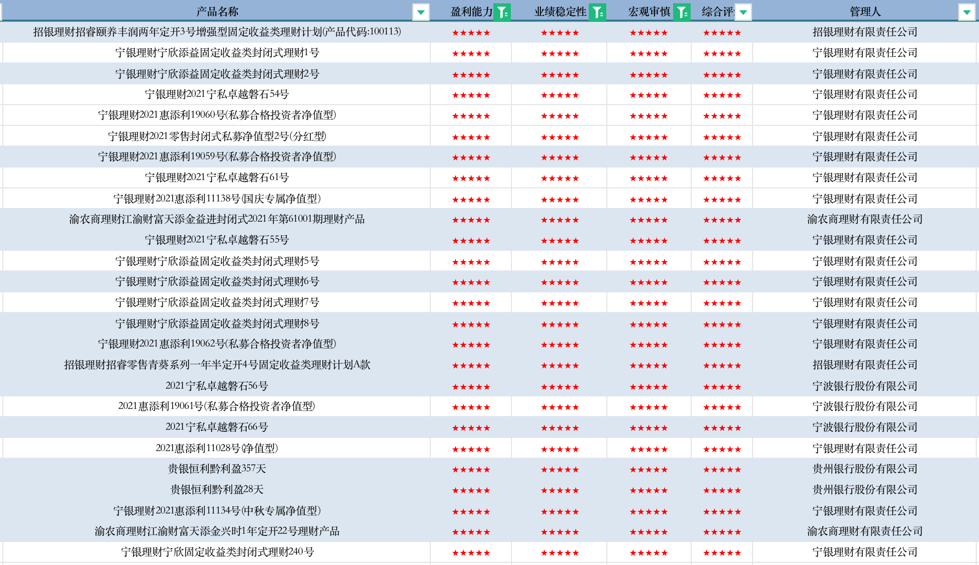Select cell 宁银理财2021惠添利19060号

point(217,115)
